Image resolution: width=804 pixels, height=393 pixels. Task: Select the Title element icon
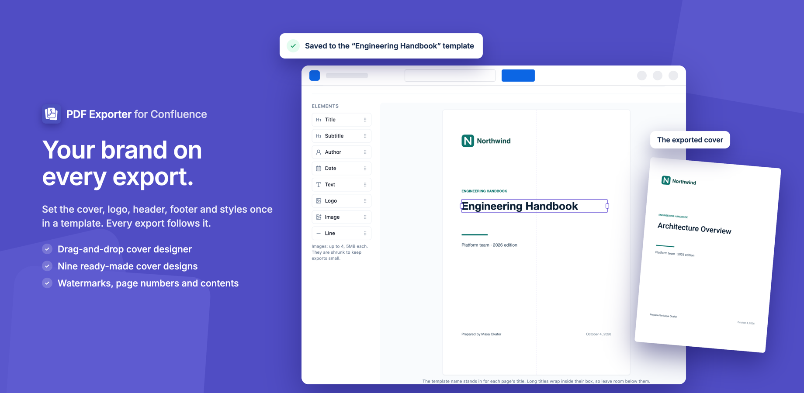click(319, 120)
